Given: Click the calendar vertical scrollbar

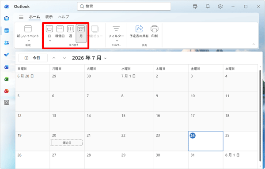Looking at the screenshot, I should pyautogui.click(x=260, y=116).
